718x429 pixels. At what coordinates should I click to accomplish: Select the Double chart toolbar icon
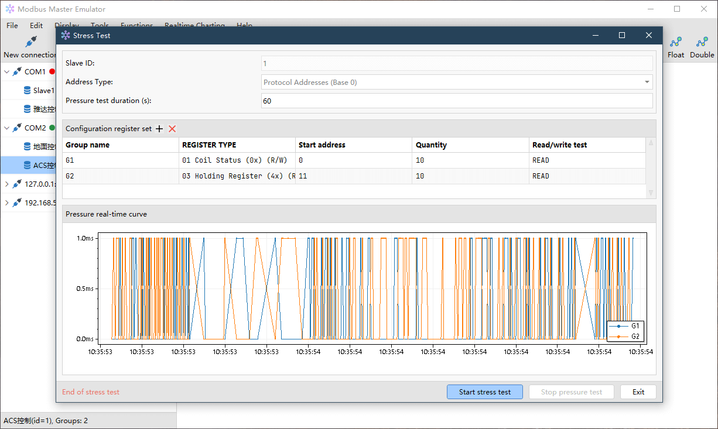(x=702, y=42)
